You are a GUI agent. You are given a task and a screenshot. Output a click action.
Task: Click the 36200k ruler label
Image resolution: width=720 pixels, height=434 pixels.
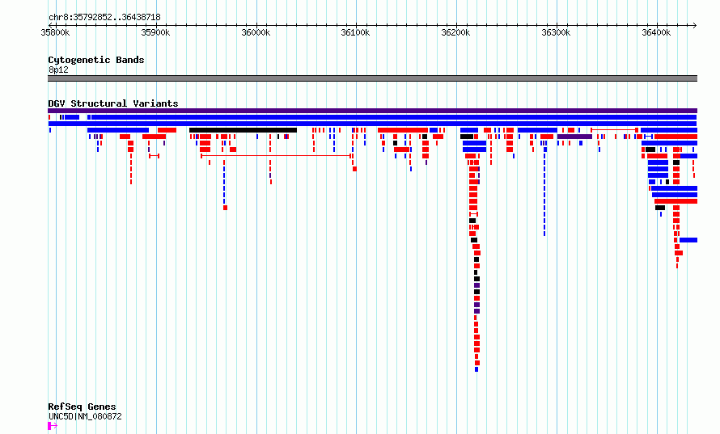coord(455,32)
